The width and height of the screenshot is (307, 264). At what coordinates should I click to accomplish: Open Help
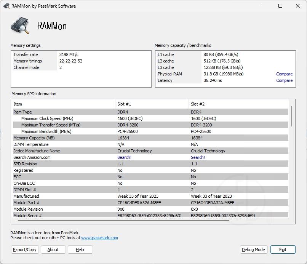pos(80,250)
